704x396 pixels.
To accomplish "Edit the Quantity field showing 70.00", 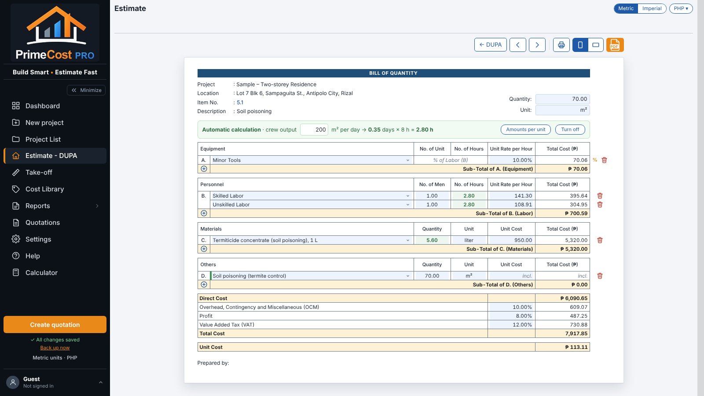I will coord(562,99).
